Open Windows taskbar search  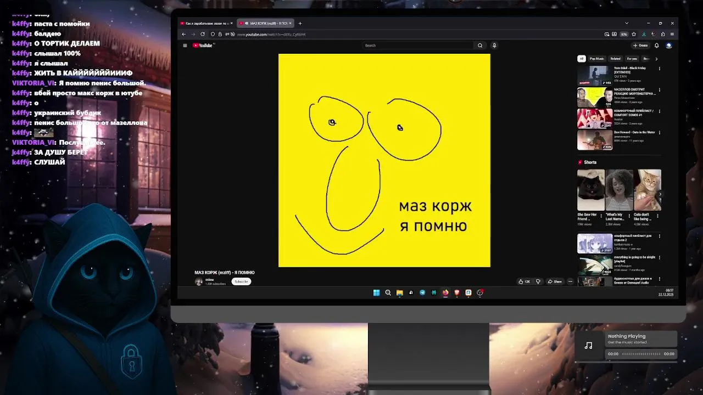point(388,292)
